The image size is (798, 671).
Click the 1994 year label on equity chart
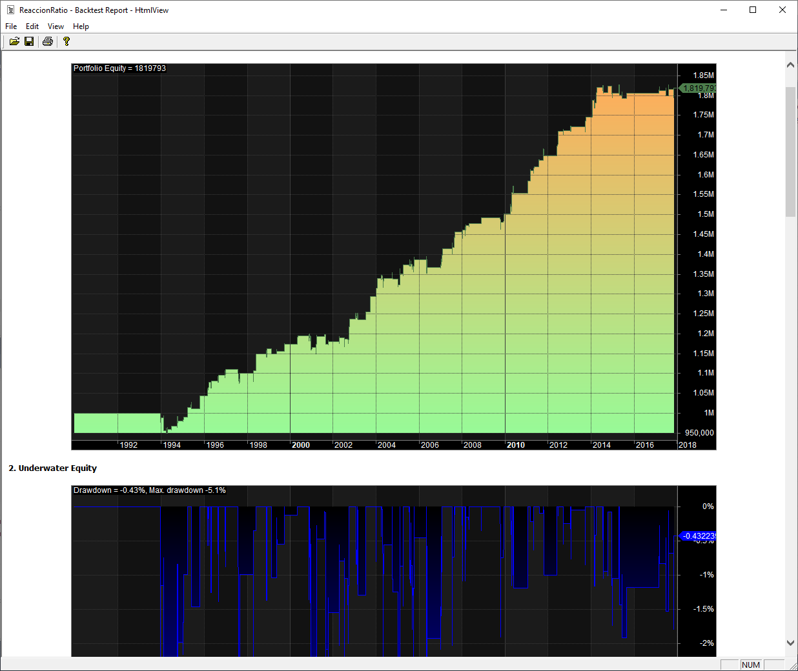172,445
